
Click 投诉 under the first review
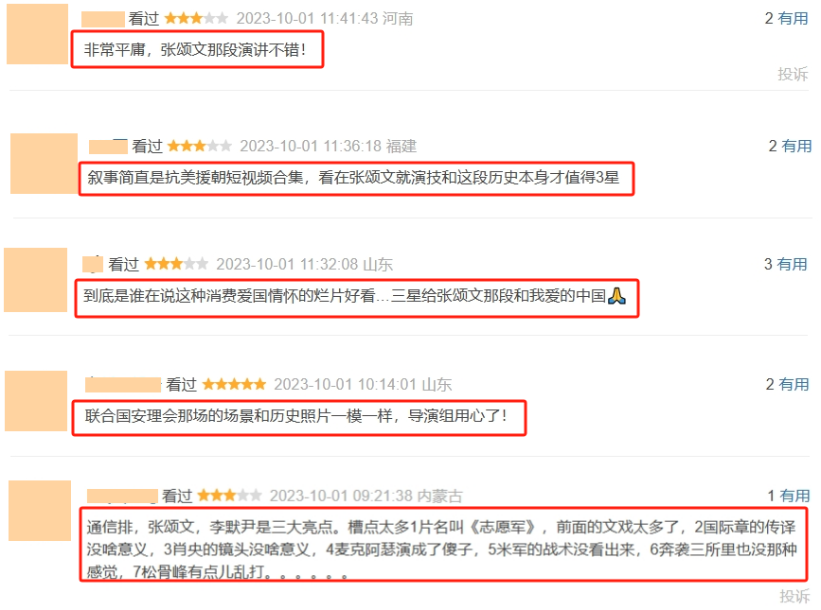(x=793, y=74)
